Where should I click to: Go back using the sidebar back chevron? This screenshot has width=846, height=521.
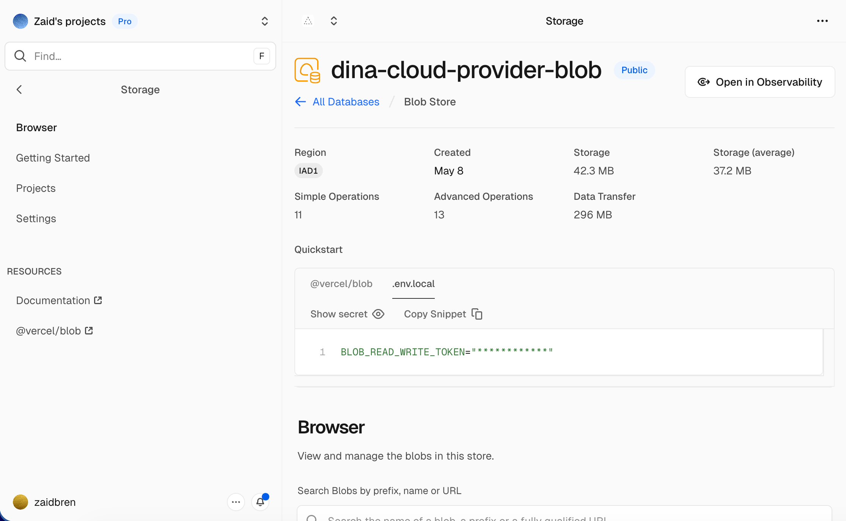[19, 89]
